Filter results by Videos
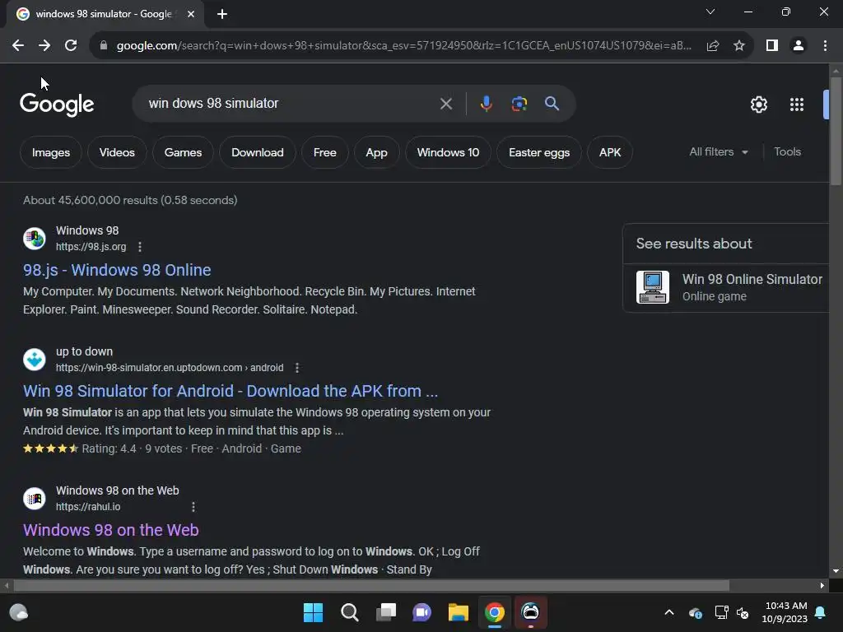Screen dimensions: 843x632 tap(117, 152)
